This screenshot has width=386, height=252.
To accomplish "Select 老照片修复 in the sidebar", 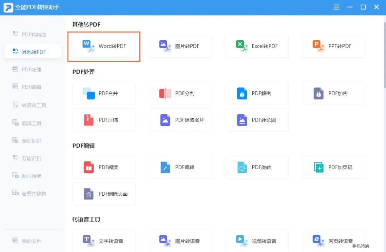I will pos(33,194).
